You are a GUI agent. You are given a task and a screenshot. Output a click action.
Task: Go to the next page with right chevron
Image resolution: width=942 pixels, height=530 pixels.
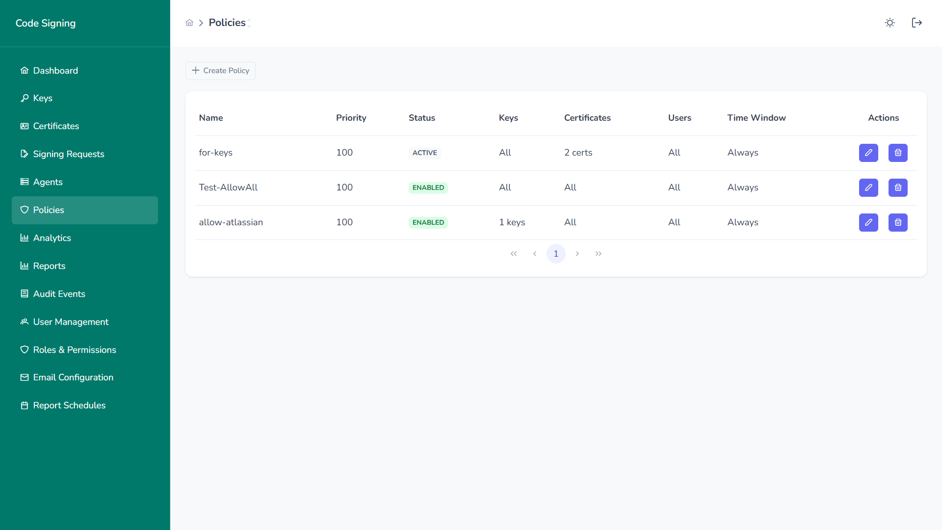coord(577,254)
